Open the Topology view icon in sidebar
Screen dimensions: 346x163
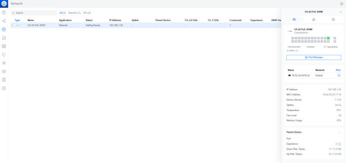pyautogui.click(x=4, y=21)
